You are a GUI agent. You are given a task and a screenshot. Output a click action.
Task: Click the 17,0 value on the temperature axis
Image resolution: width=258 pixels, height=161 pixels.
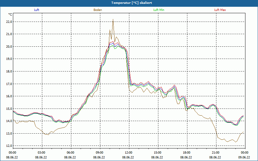pos(9,84)
